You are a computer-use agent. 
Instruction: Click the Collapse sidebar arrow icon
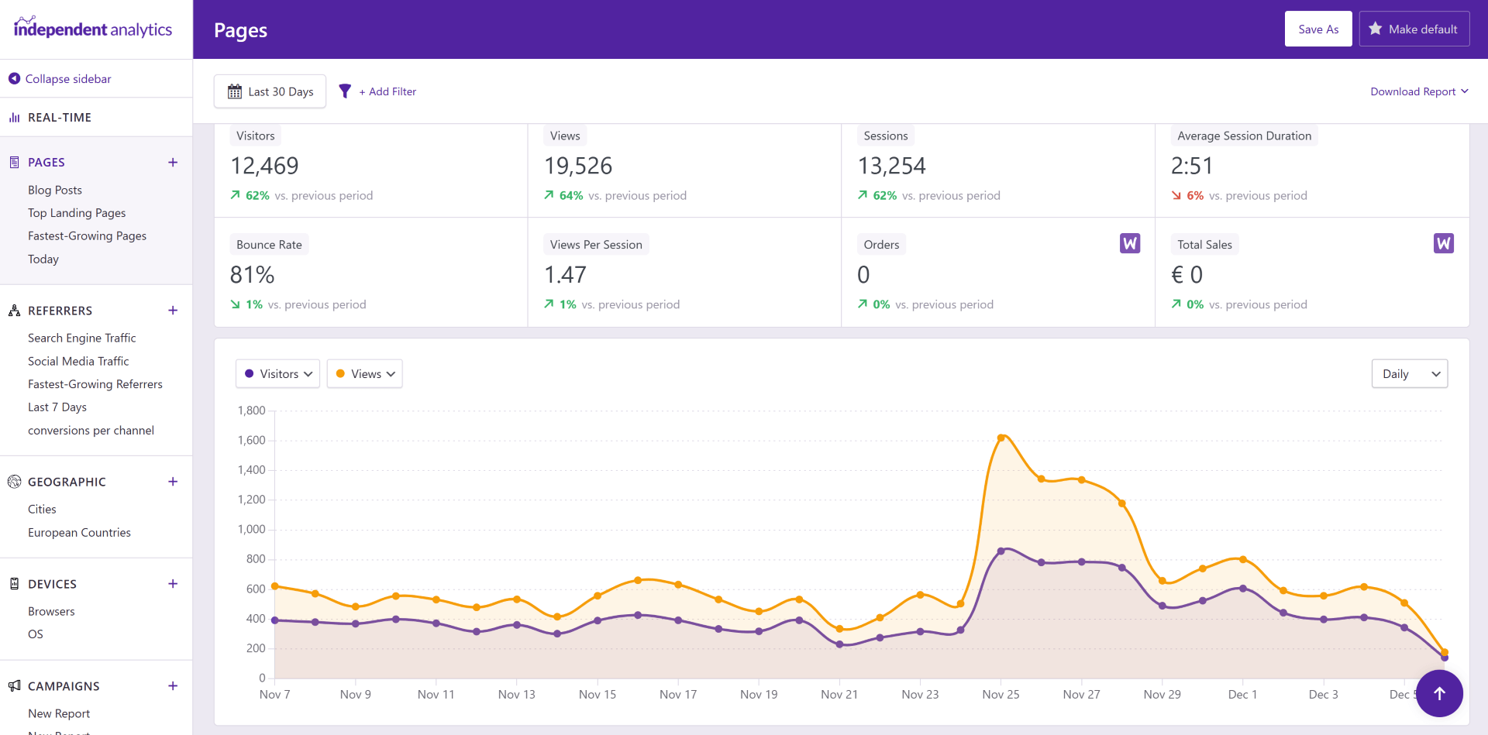pyautogui.click(x=14, y=79)
